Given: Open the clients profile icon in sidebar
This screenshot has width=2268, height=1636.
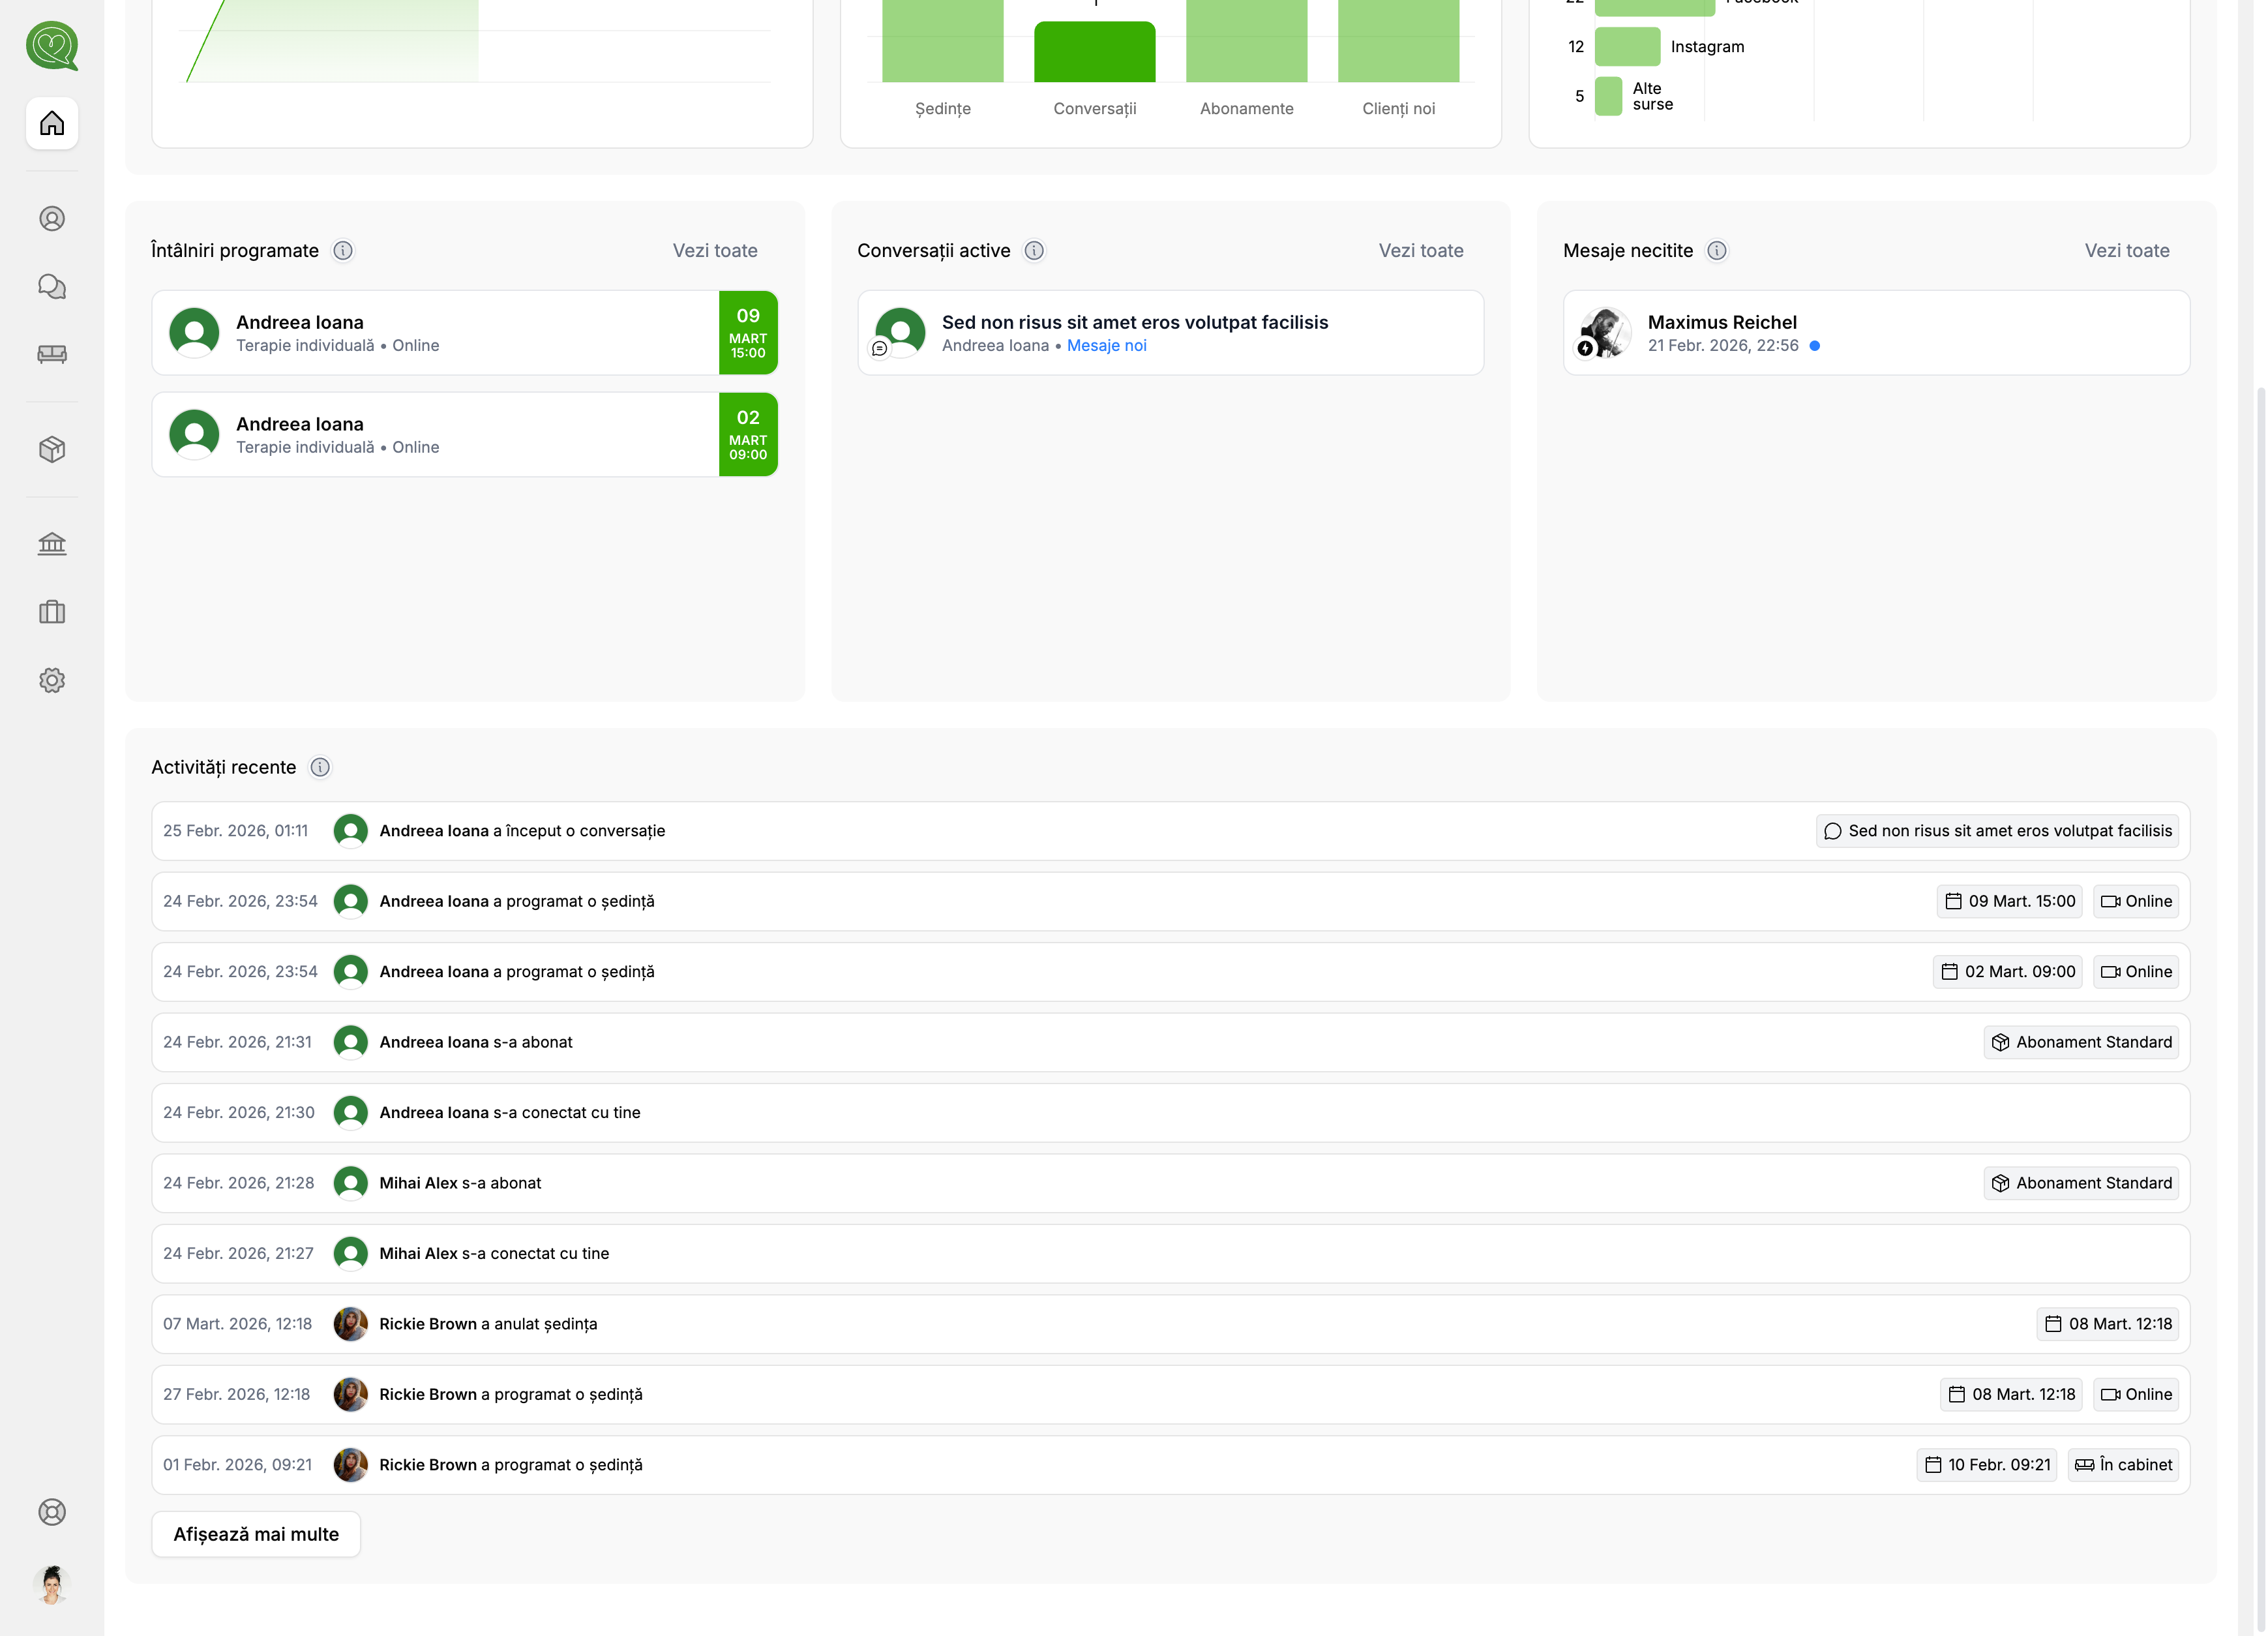Looking at the screenshot, I should pyautogui.click(x=52, y=218).
